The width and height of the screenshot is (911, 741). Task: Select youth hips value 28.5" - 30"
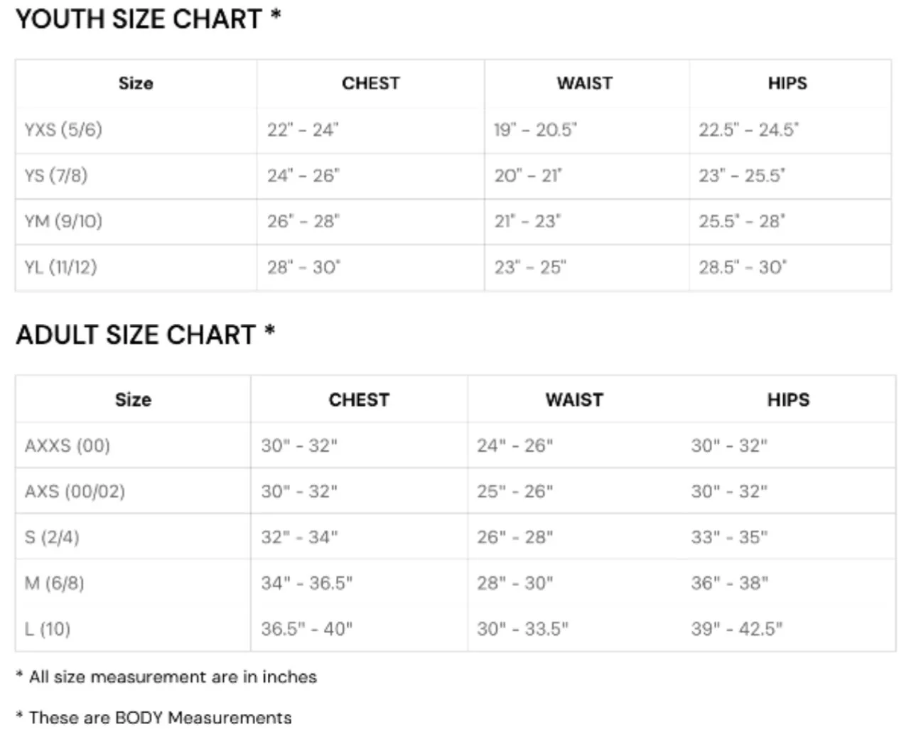[743, 268]
